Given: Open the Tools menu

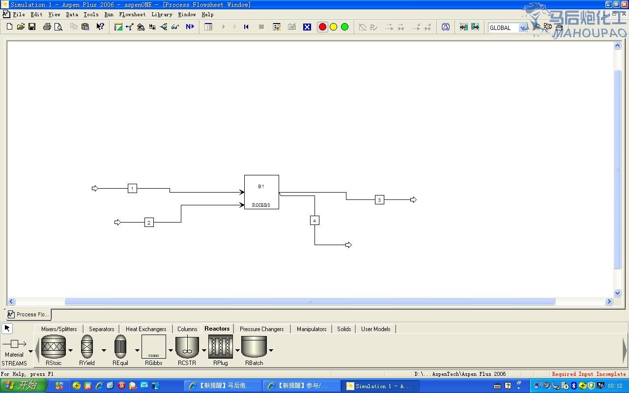Looking at the screenshot, I should pos(91,14).
